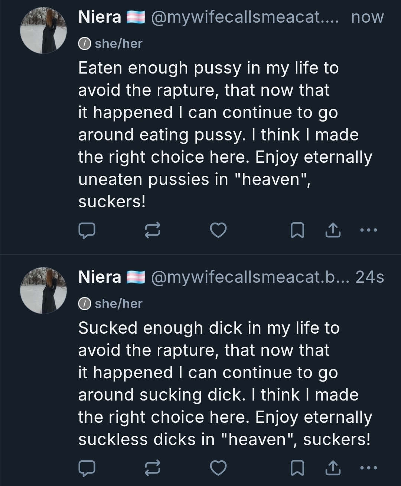Open more options for the now post
The height and width of the screenshot is (486, 401).
tap(369, 230)
